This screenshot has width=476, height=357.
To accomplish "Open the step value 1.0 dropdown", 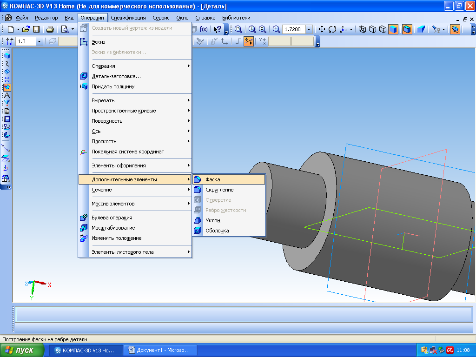I will (39, 41).
